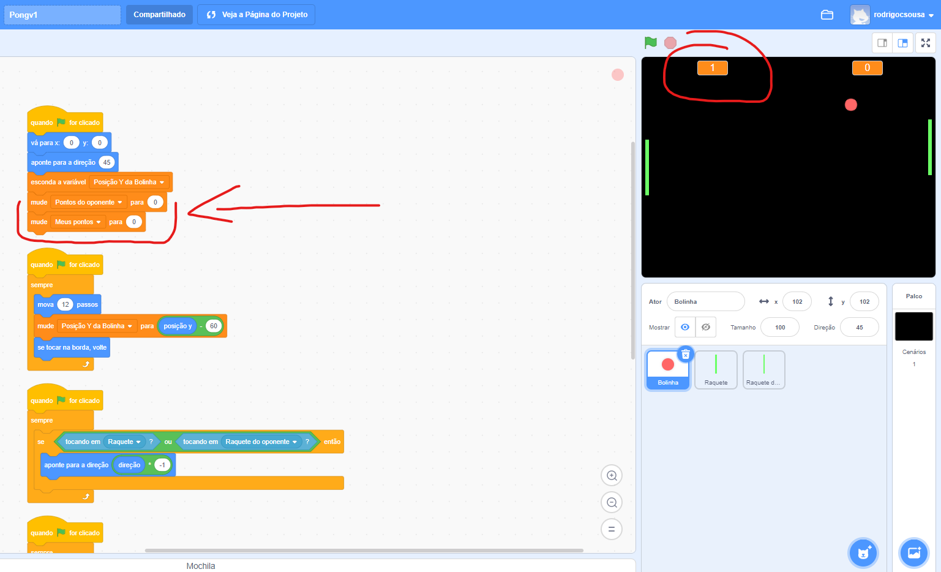Edit the 60 value in subtraction block
Screen dimensions: 941x572
tap(214, 326)
